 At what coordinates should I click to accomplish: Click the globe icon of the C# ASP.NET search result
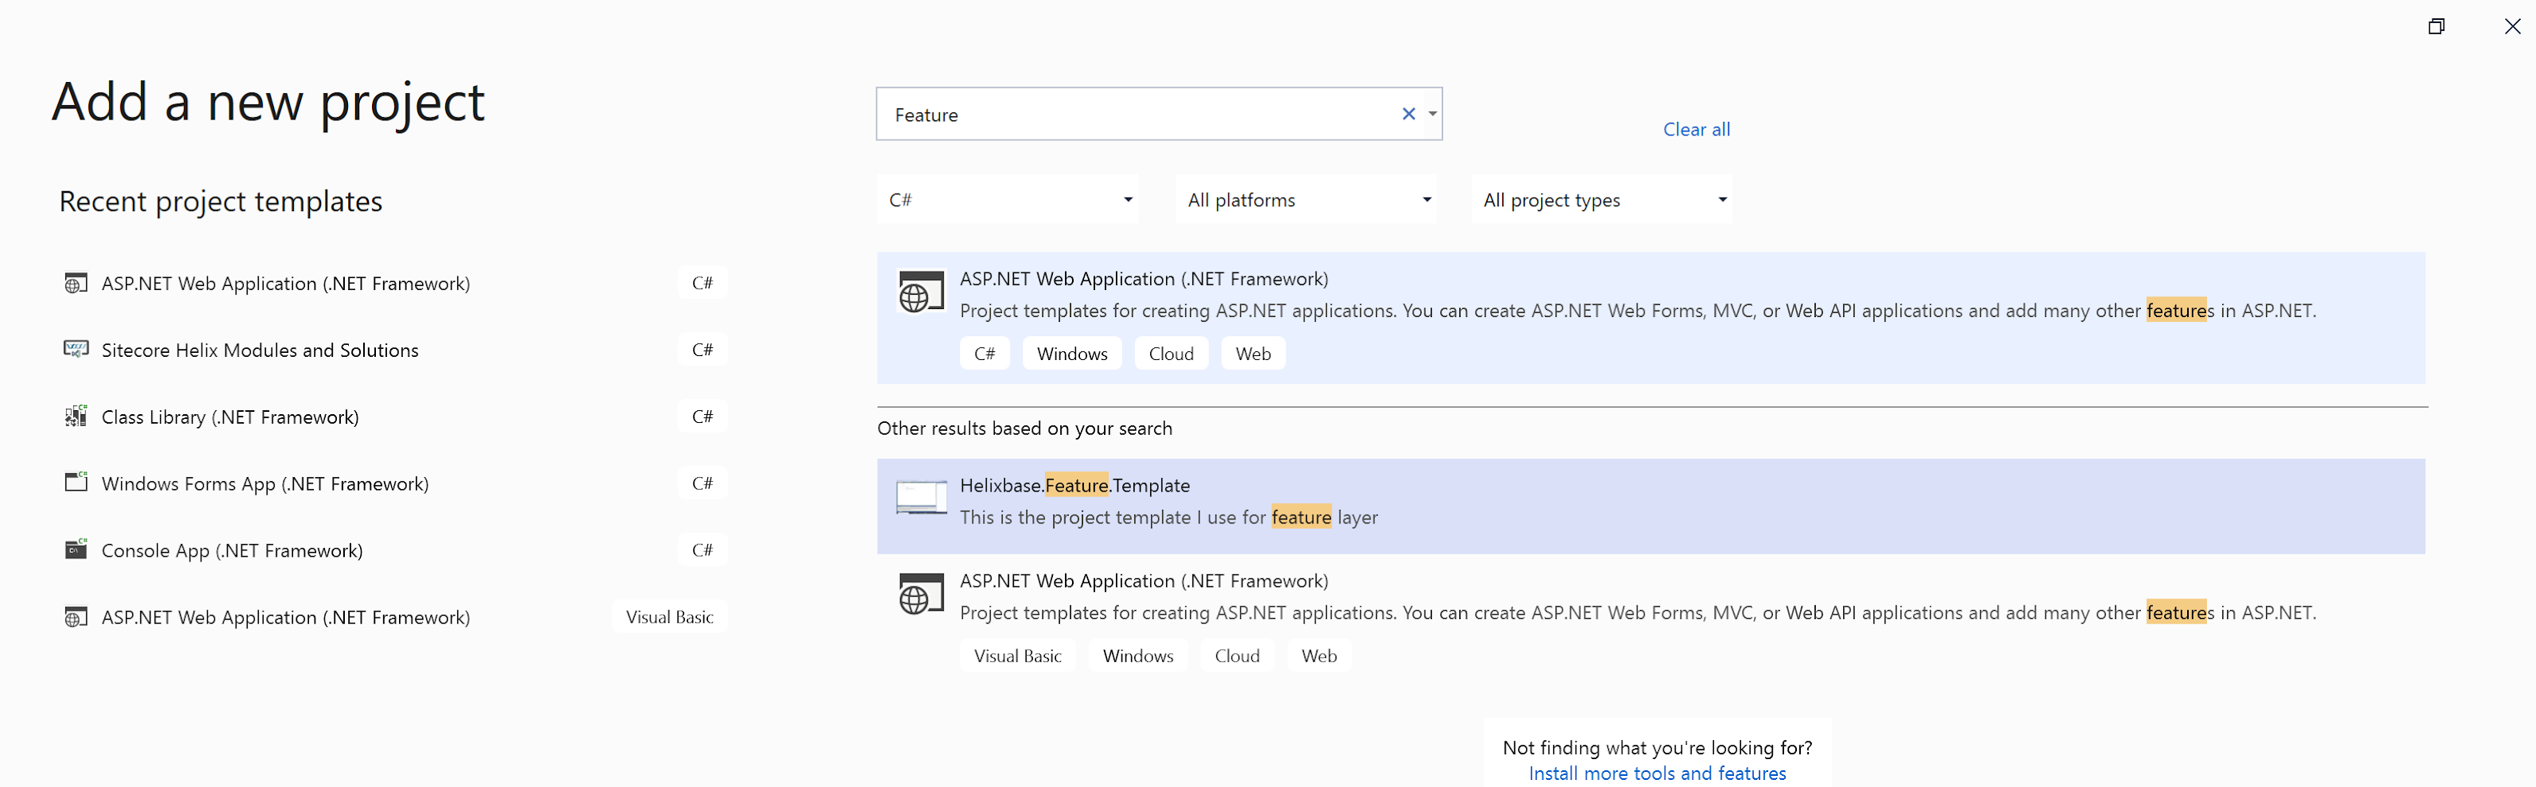pyautogui.click(x=921, y=292)
